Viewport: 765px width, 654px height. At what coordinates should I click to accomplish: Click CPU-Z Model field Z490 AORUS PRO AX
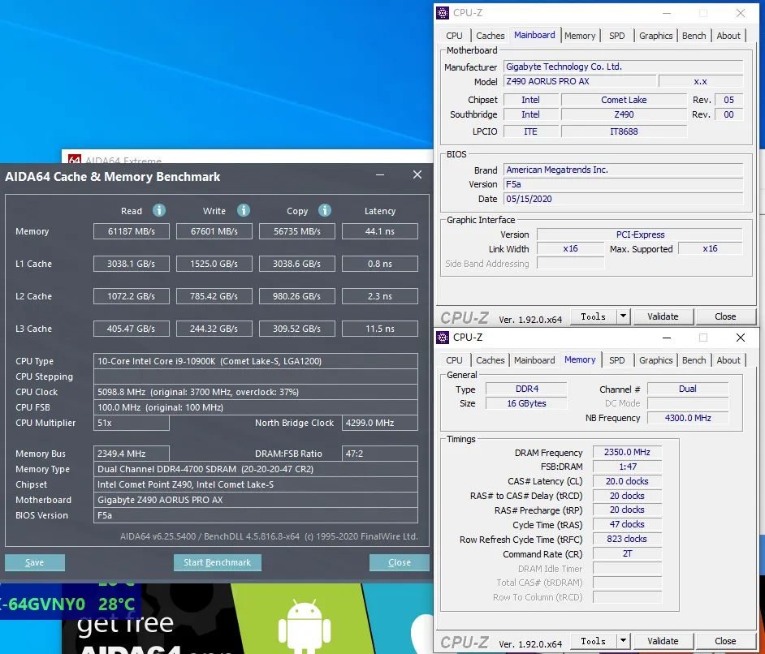coord(580,81)
